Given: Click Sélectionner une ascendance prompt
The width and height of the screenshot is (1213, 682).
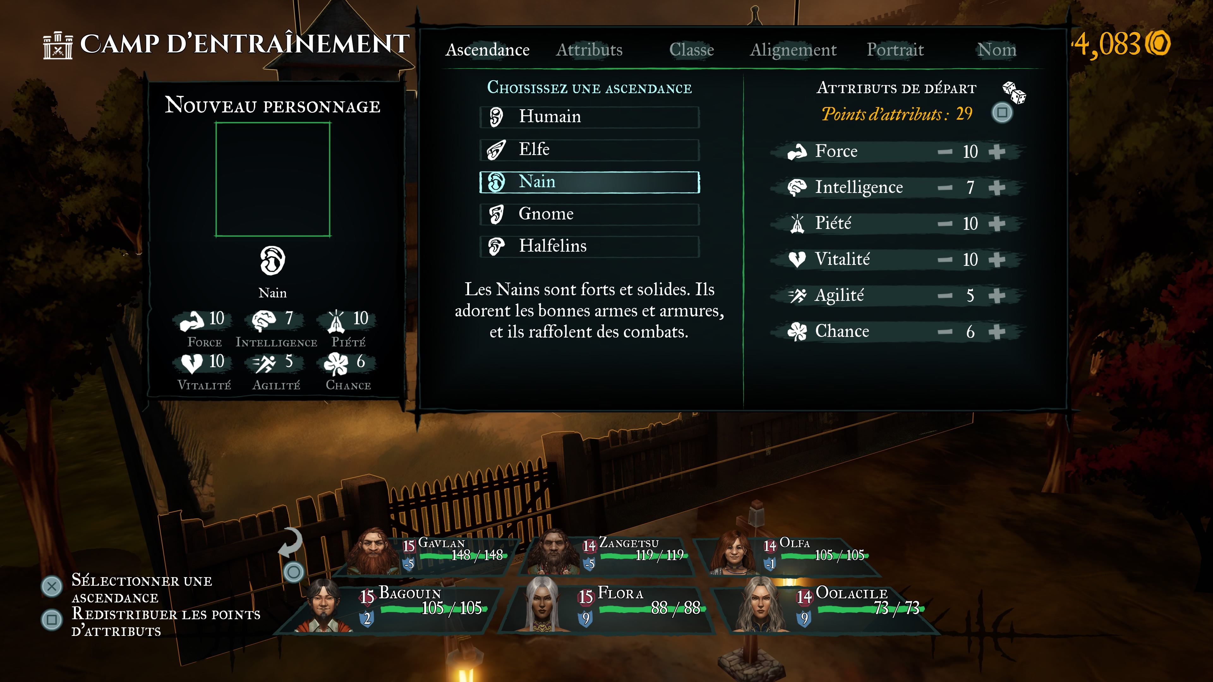Looking at the screenshot, I should 142,588.
